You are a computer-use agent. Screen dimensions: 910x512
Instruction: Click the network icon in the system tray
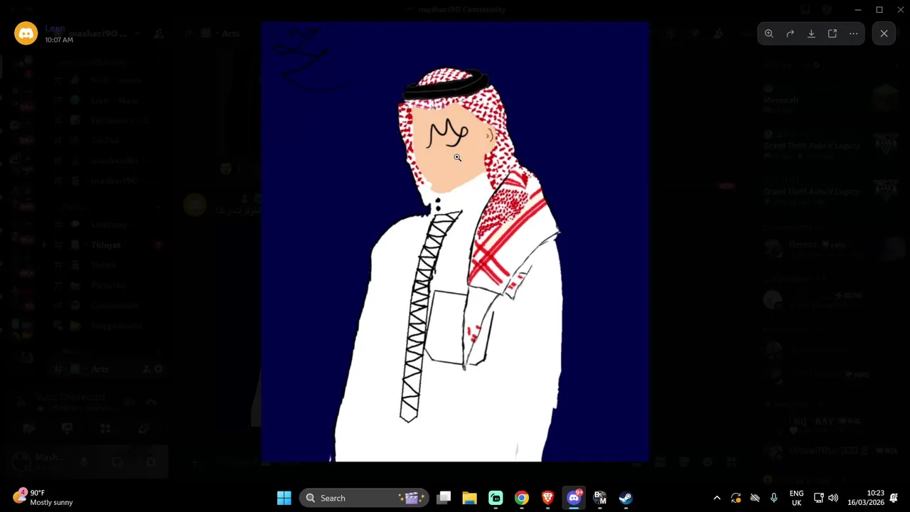pyautogui.click(x=818, y=498)
